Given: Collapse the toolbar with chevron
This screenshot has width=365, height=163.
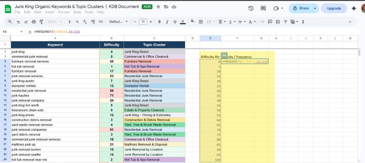Looking at the screenshot, I should coord(350,21).
